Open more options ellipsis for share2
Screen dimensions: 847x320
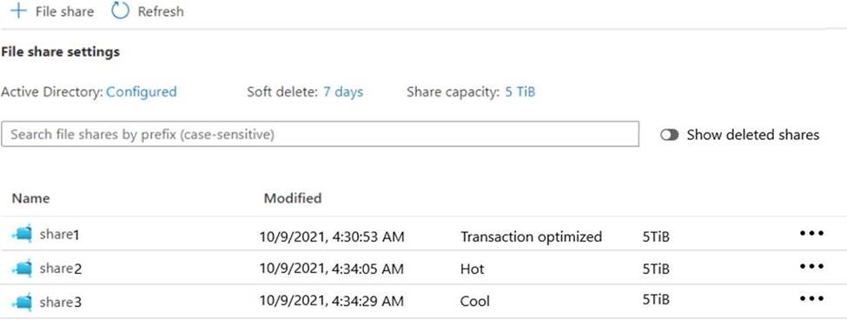pos(811,266)
